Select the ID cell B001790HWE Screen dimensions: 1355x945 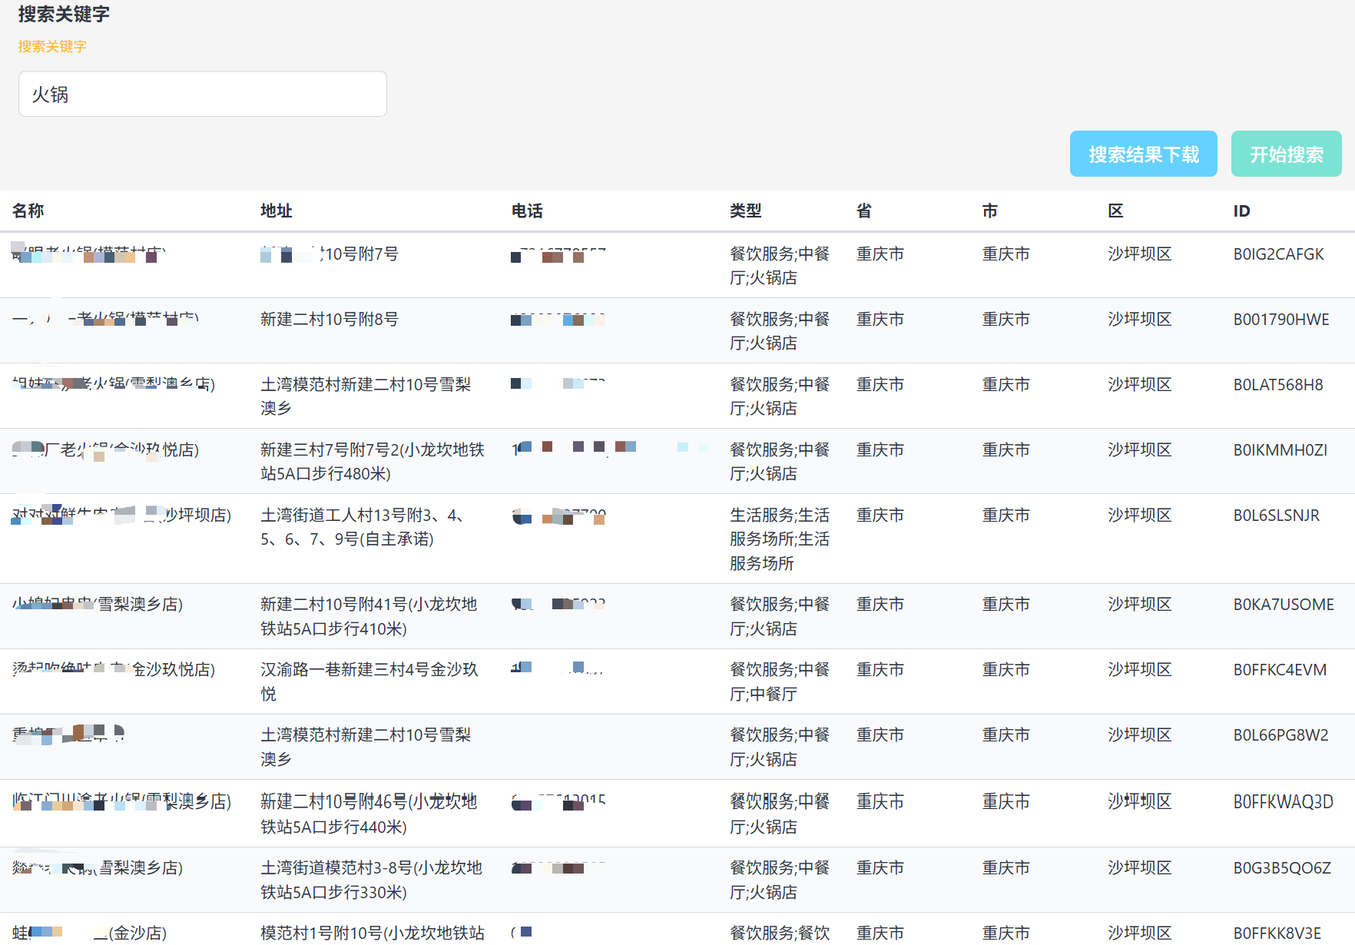point(1280,320)
